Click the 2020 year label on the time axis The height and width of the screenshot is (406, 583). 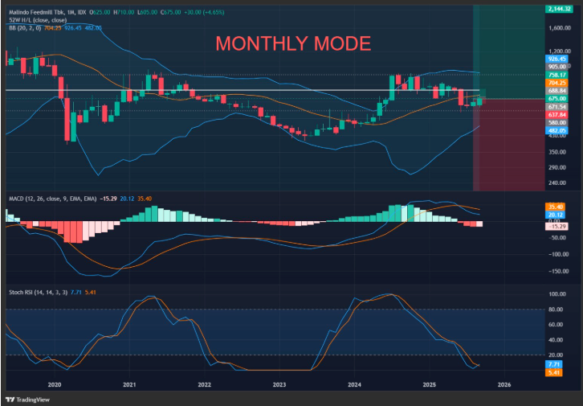click(54, 385)
